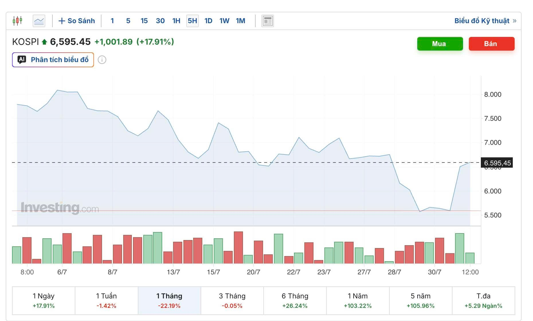533x321 pixels.
Task: Switch to 1 Tuần time range tab
Action: [x=107, y=300]
